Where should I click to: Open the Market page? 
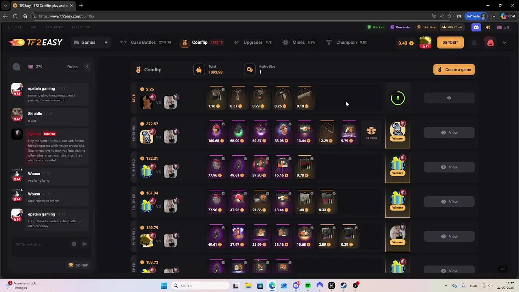375,27
